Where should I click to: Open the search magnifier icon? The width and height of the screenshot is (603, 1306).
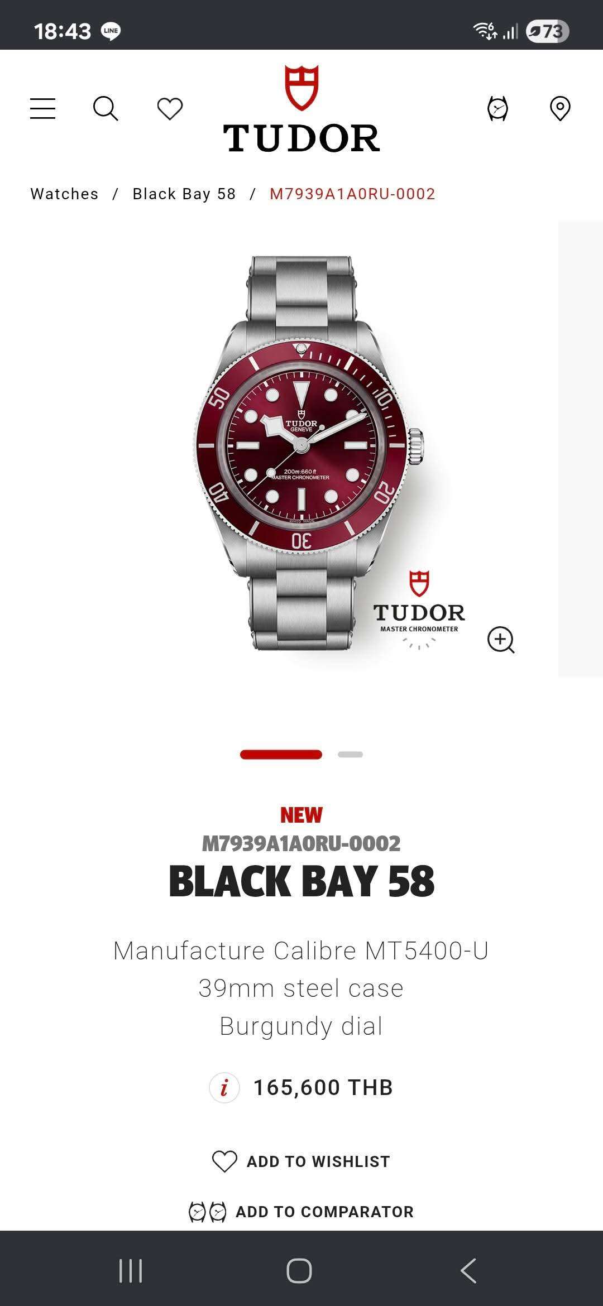[x=106, y=108]
